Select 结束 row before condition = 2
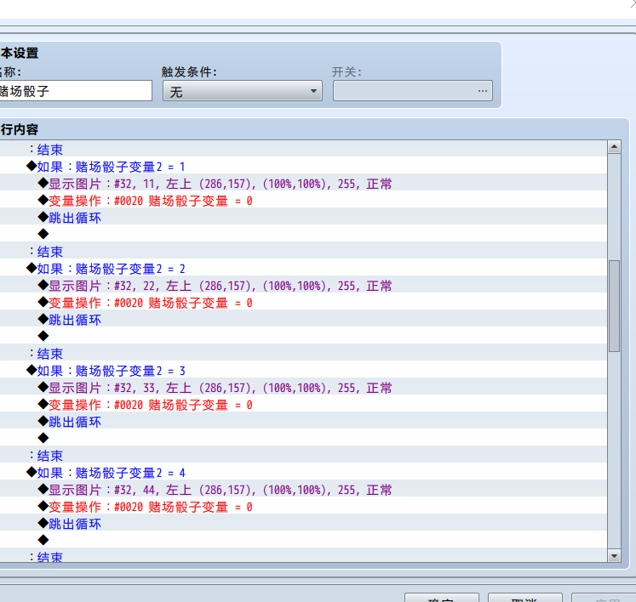 click(x=303, y=252)
